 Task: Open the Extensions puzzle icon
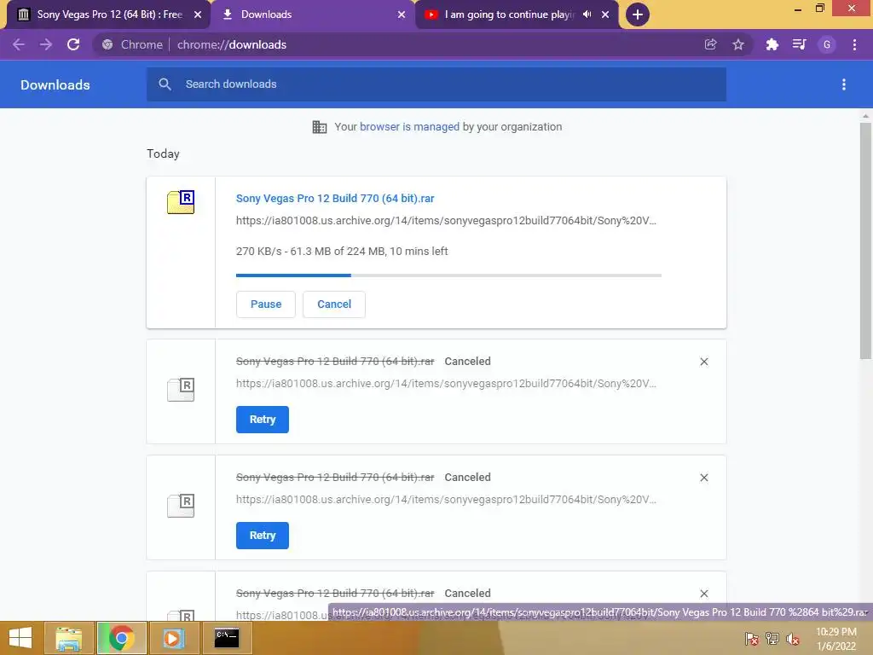[x=772, y=44]
